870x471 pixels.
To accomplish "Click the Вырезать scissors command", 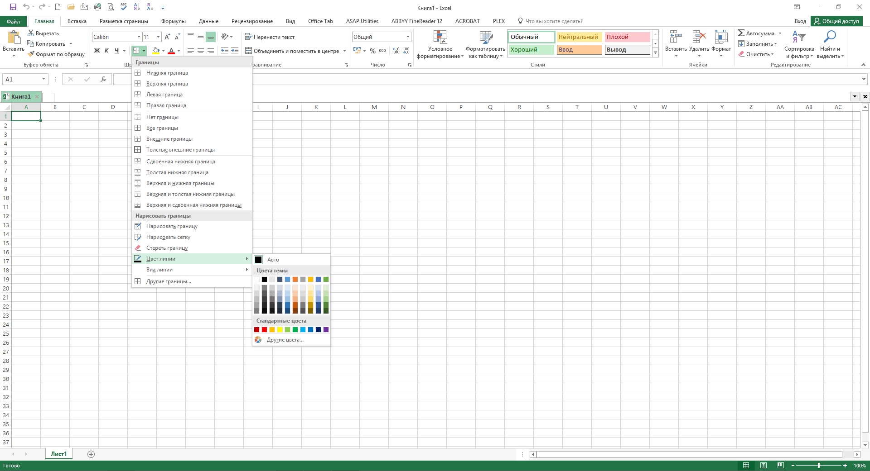I will point(43,33).
